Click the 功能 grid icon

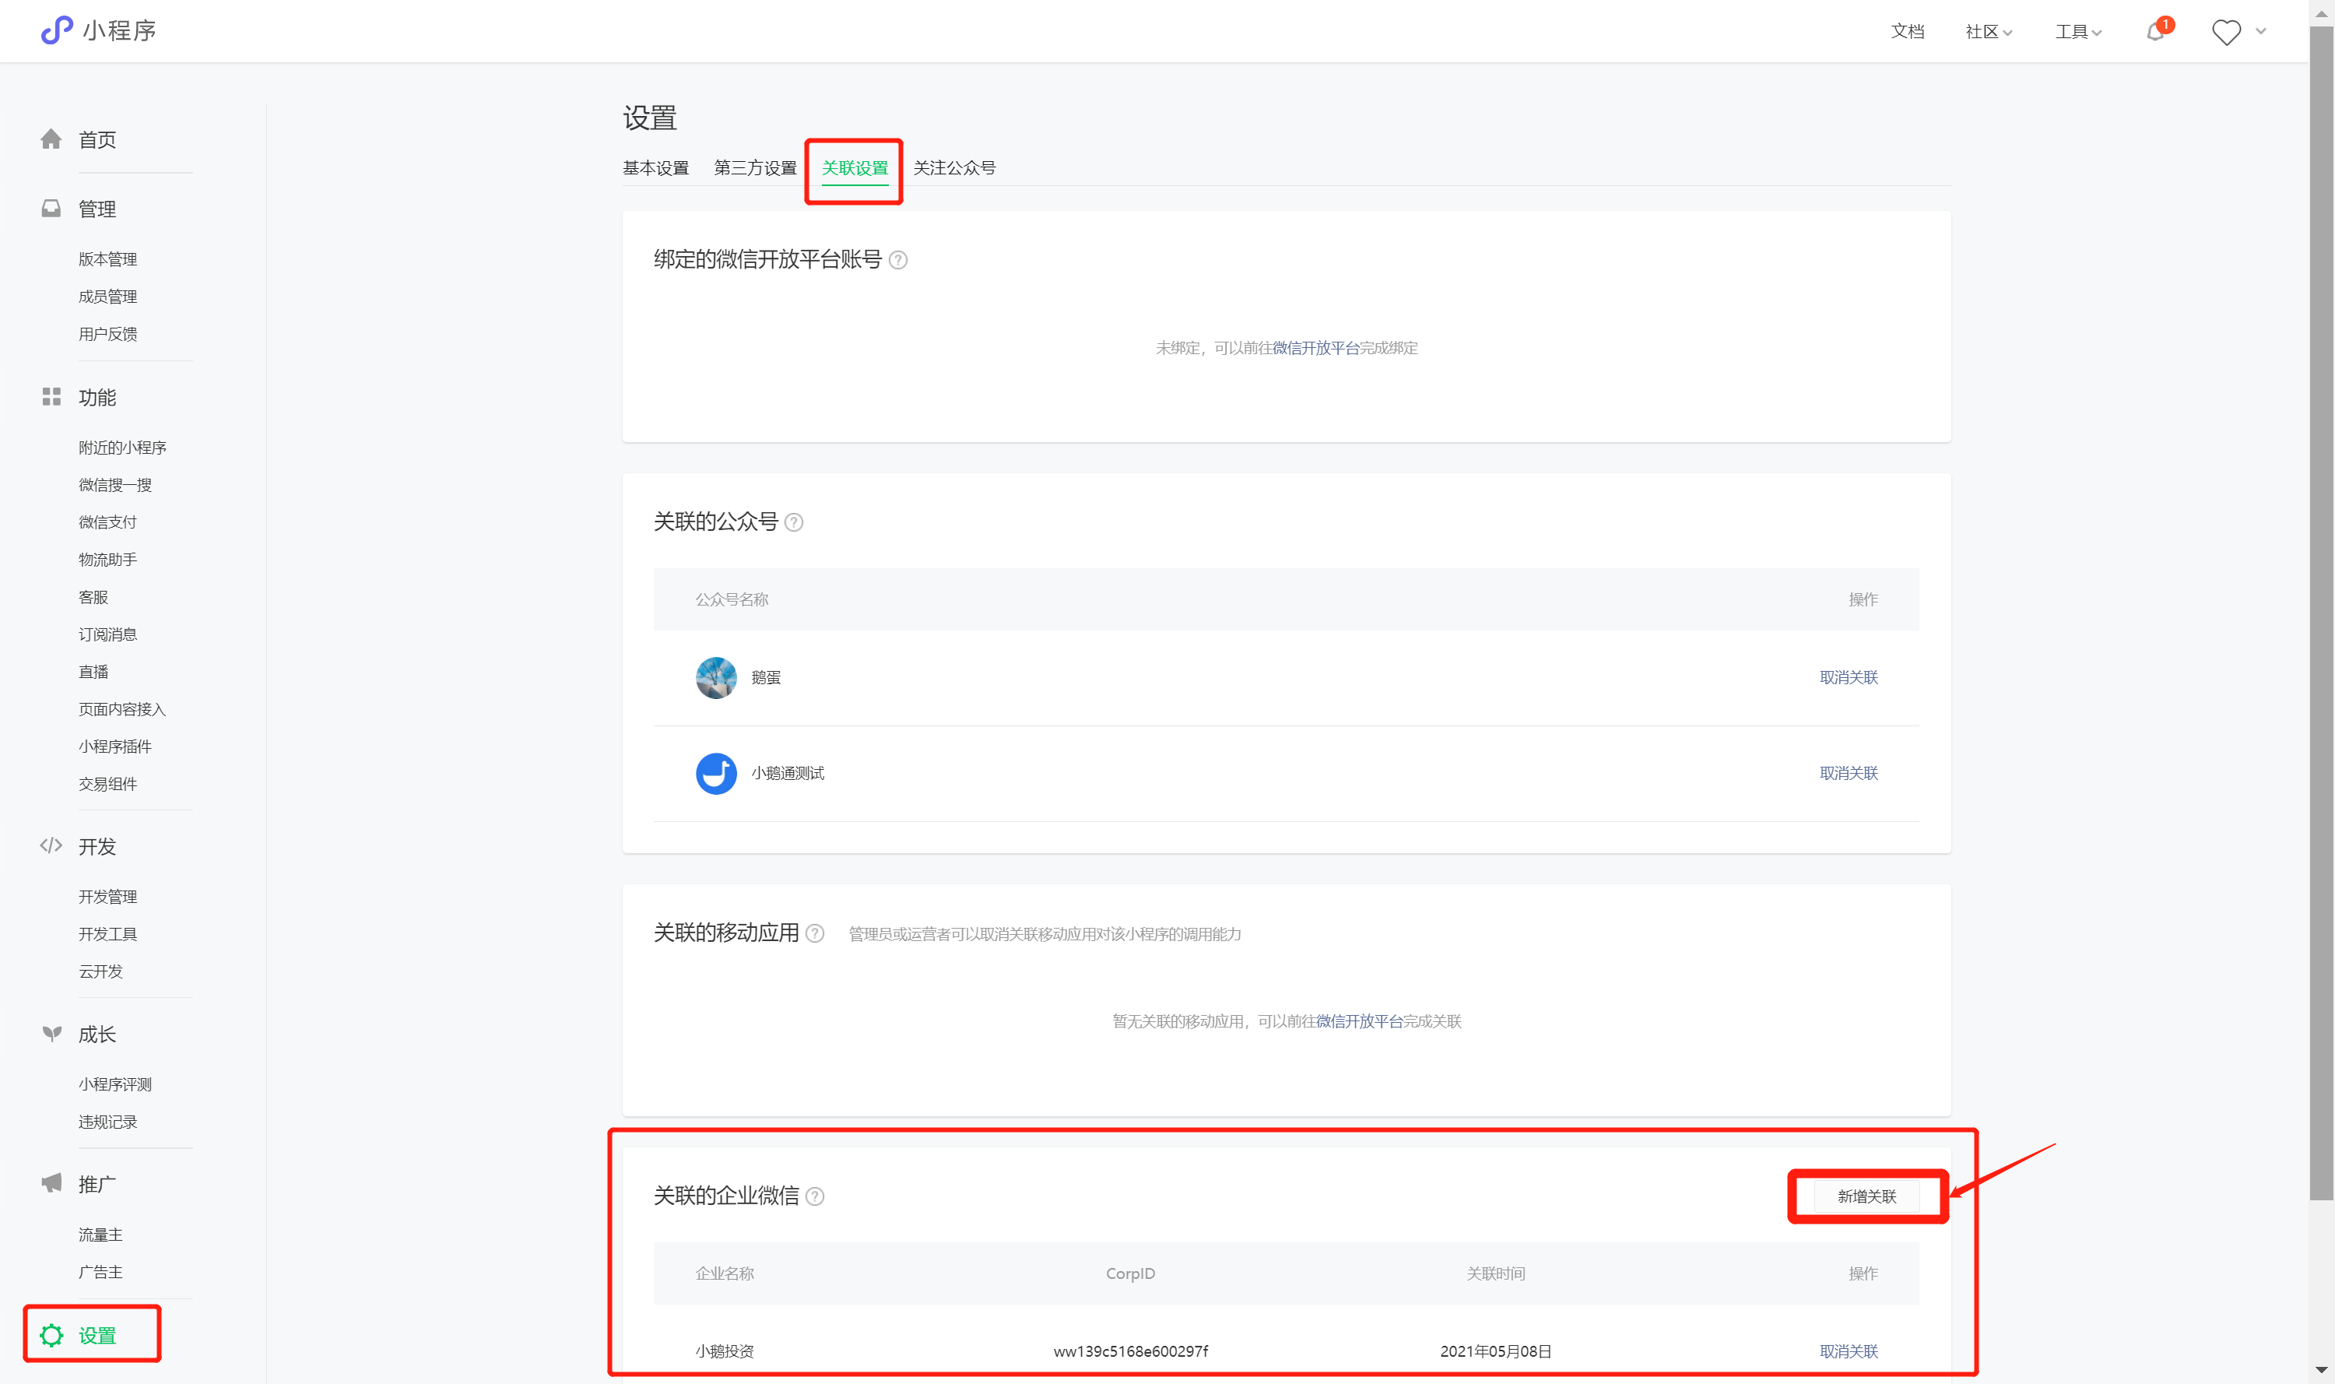[x=51, y=396]
